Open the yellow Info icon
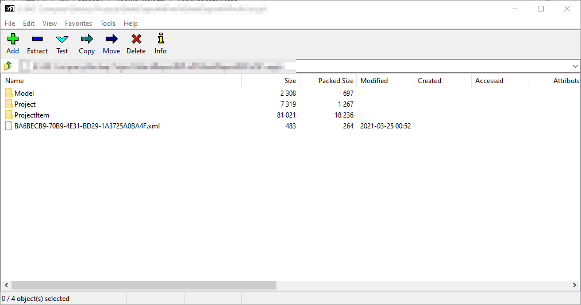Screen dimensions: 581x305 coord(160,40)
